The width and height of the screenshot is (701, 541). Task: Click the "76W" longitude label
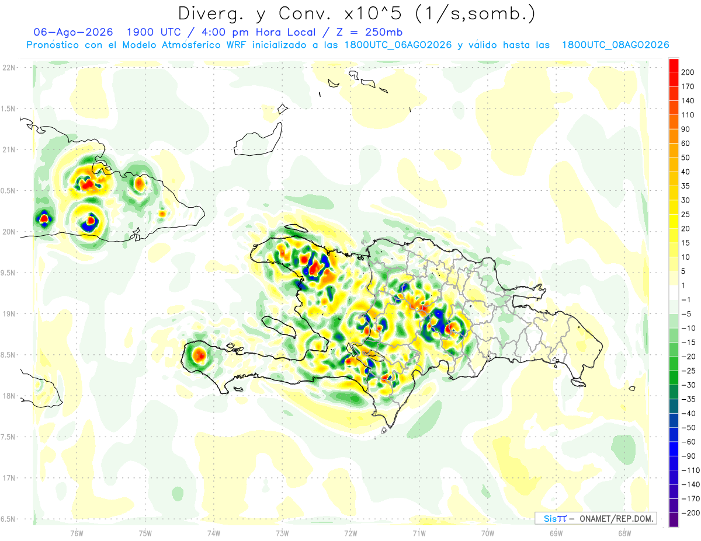[x=77, y=533]
